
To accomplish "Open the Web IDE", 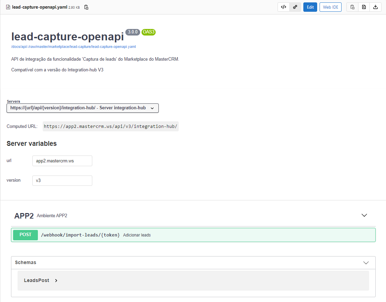I will tap(330, 7).
